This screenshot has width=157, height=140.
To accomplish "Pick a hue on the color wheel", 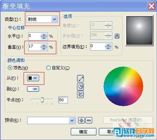I will pos(123,86).
